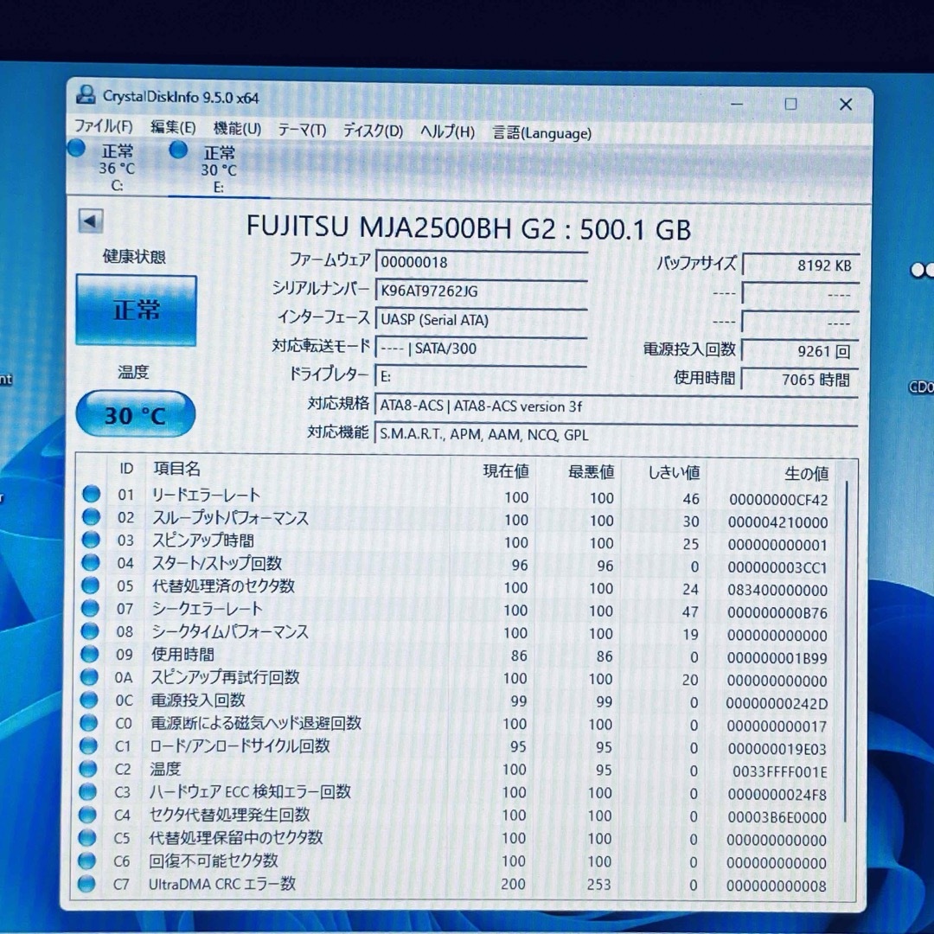
Task: Click the power-on hours field 7065 時間
Action: 800,380
